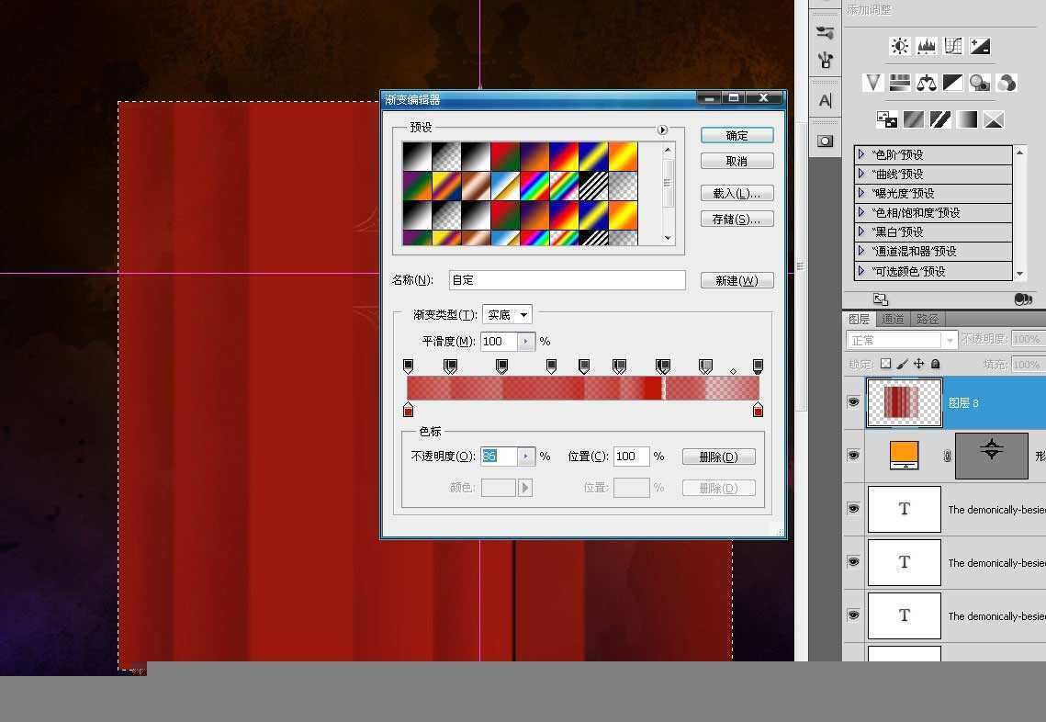1046x722 pixels.
Task: Confirm gradient with 确定 button
Action: (737, 135)
